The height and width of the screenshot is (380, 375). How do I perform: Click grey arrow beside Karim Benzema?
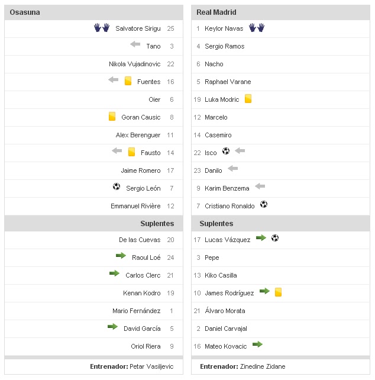coord(260,187)
